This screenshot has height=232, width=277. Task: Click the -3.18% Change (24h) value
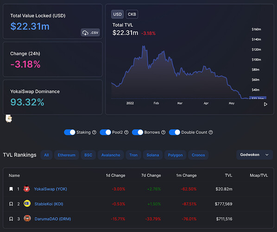coord(25,64)
